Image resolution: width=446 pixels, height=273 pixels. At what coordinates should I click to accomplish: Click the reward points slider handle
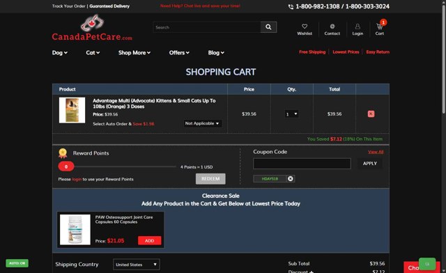pos(66,166)
